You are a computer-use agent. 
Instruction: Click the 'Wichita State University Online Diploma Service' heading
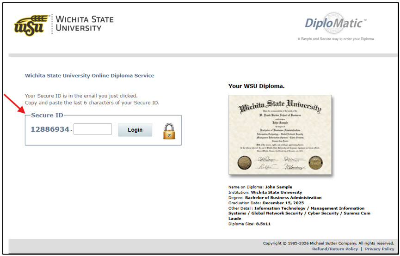90,75
